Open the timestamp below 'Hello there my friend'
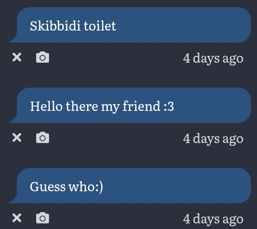257x229 pixels. tap(213, 139)
